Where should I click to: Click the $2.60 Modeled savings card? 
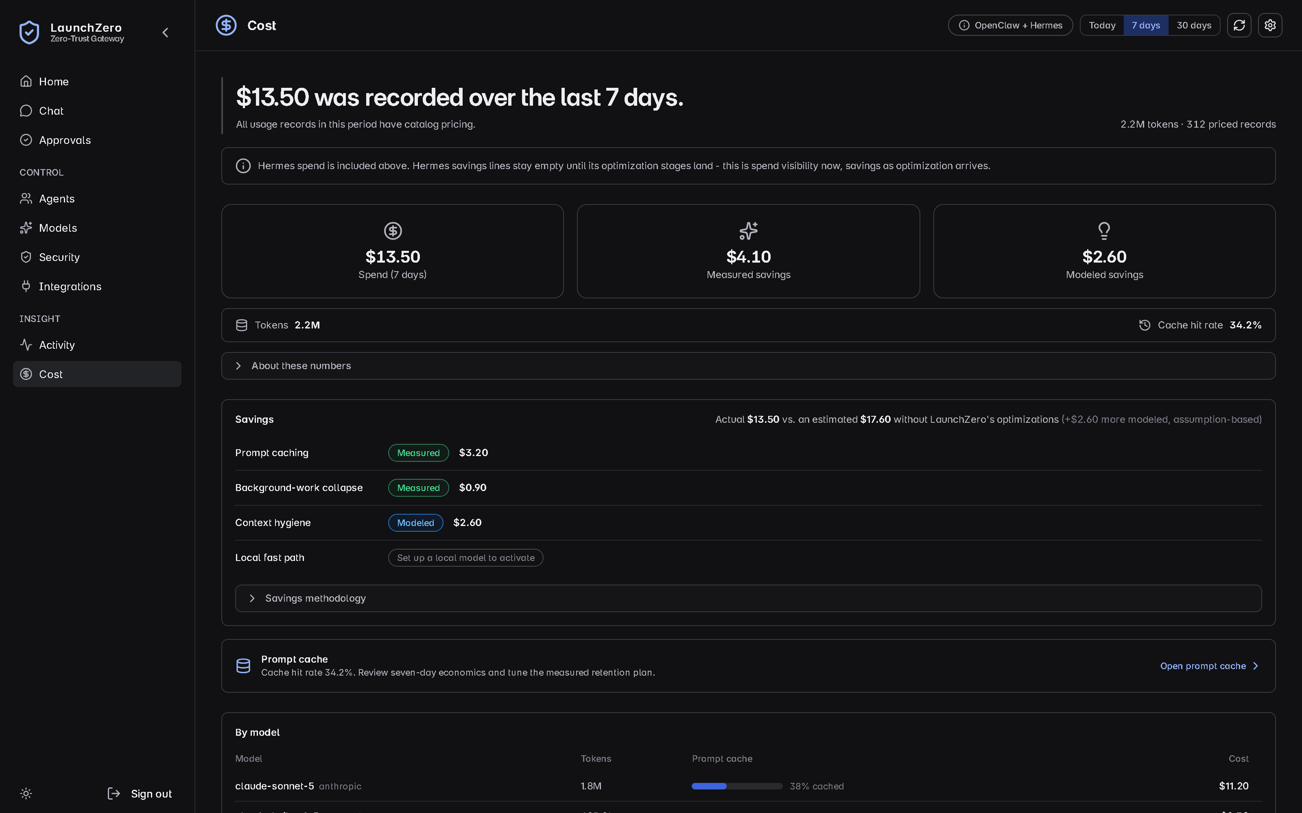(1104, 251)
